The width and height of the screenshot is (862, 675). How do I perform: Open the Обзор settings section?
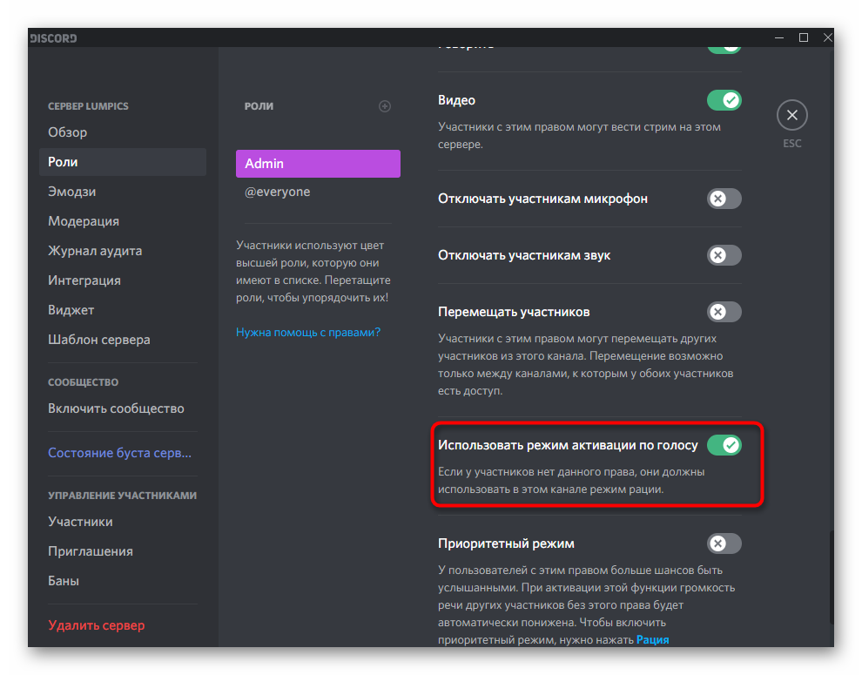click(68, 132)
